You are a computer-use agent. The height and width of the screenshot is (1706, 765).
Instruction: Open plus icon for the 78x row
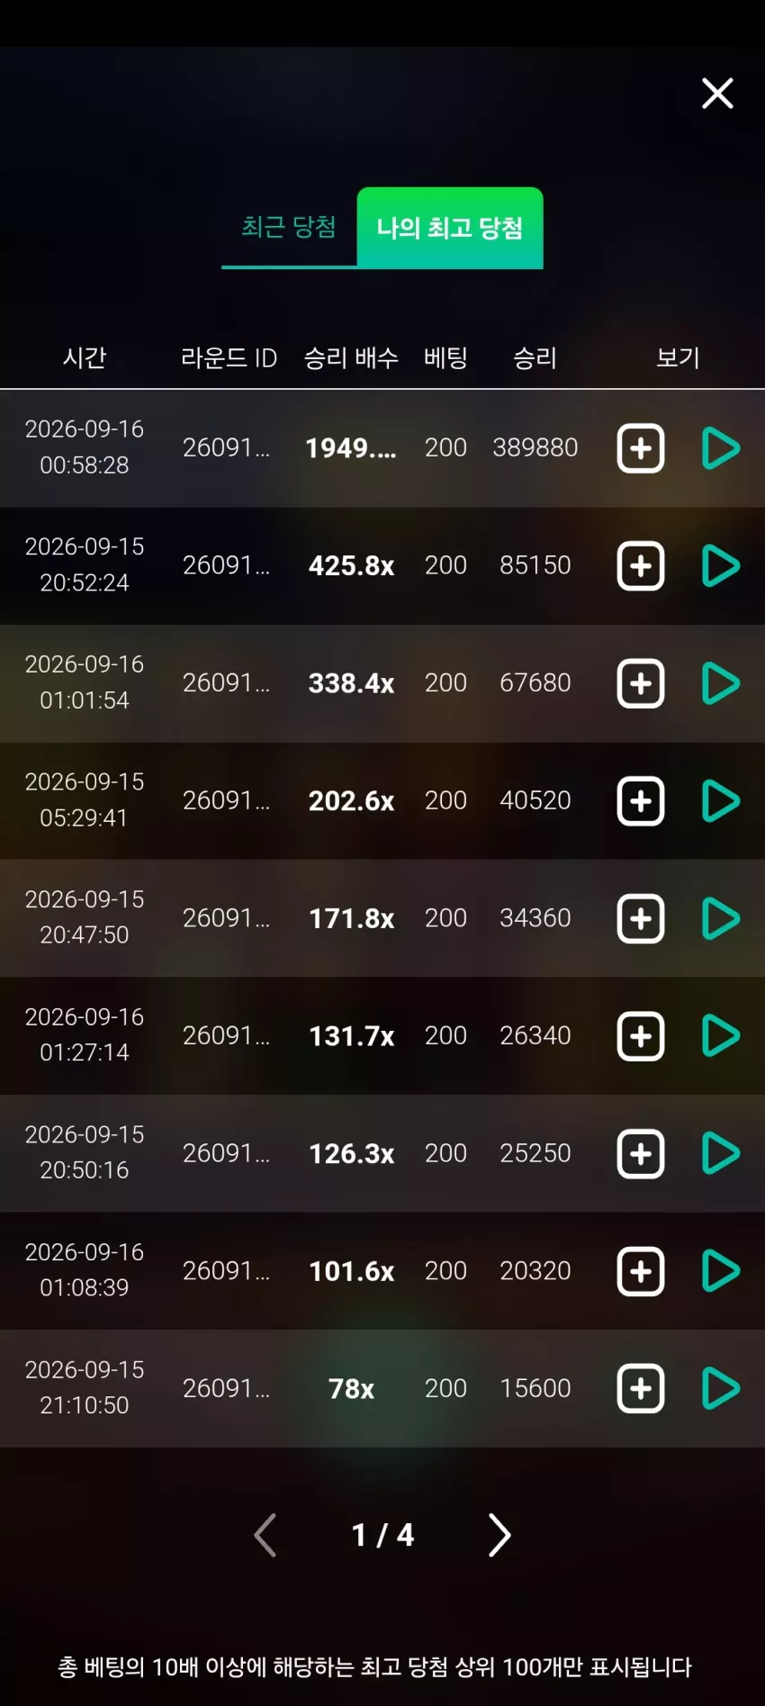point(641,1388)
